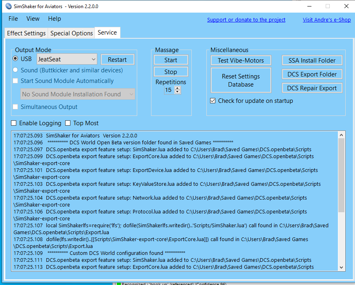This screenshot has width=355, height=285.
Task: Click the log line with timestamp 17:07:25.107
Action: tap(171, 229)
